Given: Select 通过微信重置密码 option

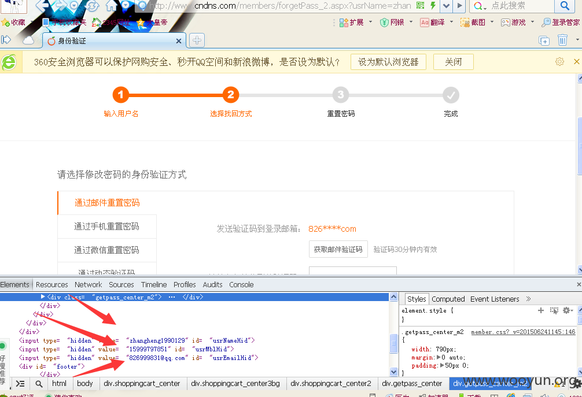Looking at the screenshot, I should coord(107,250).
